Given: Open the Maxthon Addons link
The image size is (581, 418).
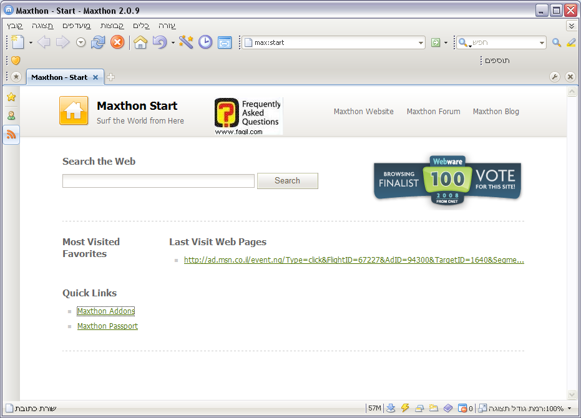Looking at the screenshot, I should [106, 311].
